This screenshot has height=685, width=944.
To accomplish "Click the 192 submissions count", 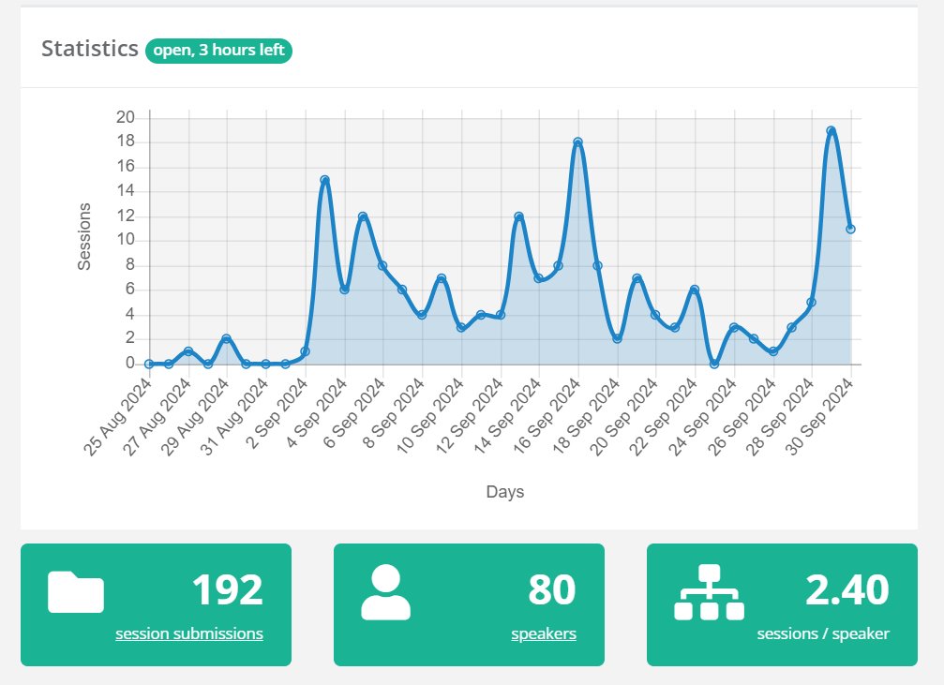I will coord(228,590).
